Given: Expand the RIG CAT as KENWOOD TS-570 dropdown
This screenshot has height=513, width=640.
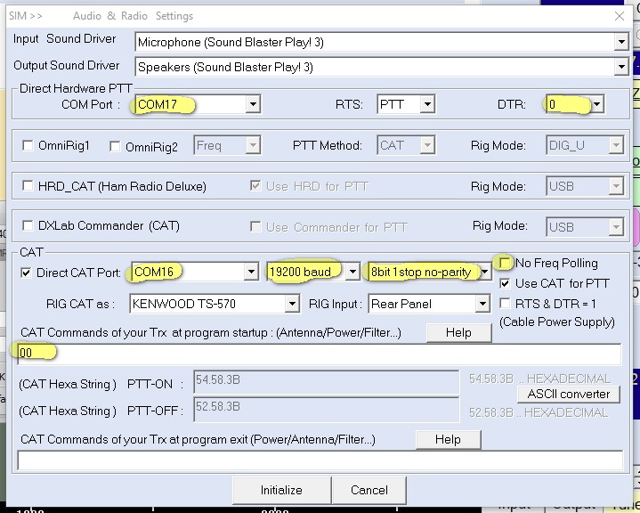Looking at the screenshot, I should tap(292, 304).
